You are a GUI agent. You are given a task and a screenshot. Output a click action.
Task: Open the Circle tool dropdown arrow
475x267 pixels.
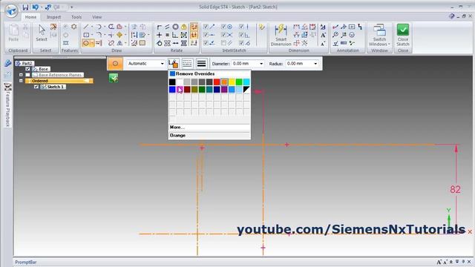coord(92,43)
